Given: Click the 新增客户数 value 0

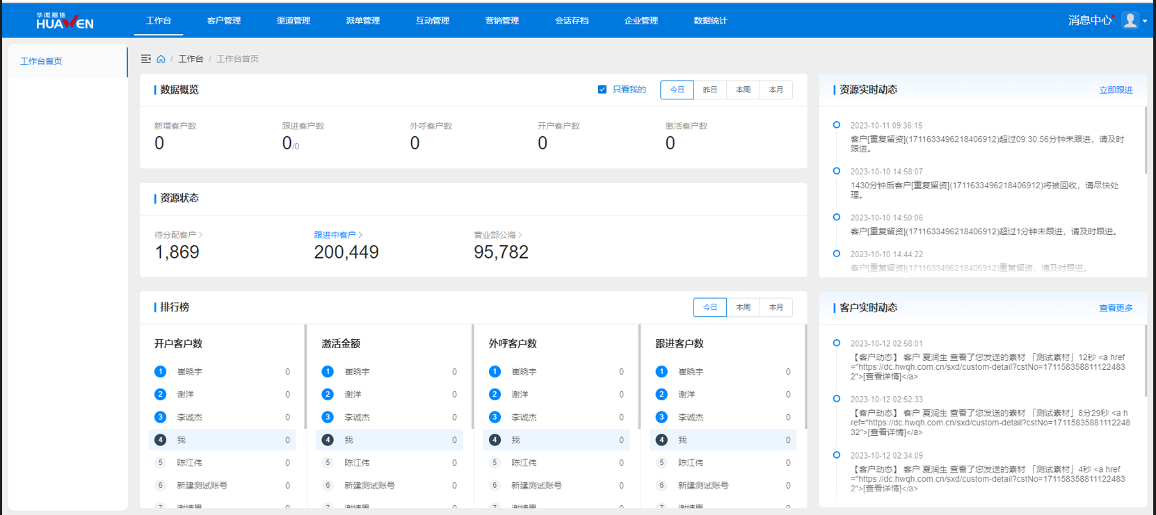Looking at the screenshot, I should (159, 143).
